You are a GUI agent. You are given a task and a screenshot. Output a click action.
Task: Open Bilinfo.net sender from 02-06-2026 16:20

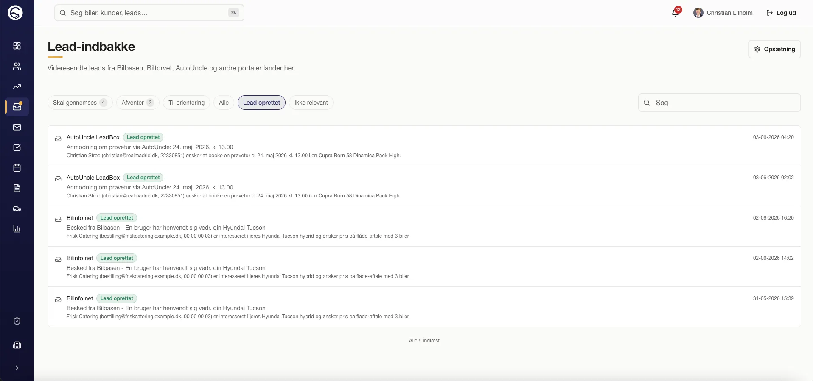pyautogui.click(x=80, y=218)
